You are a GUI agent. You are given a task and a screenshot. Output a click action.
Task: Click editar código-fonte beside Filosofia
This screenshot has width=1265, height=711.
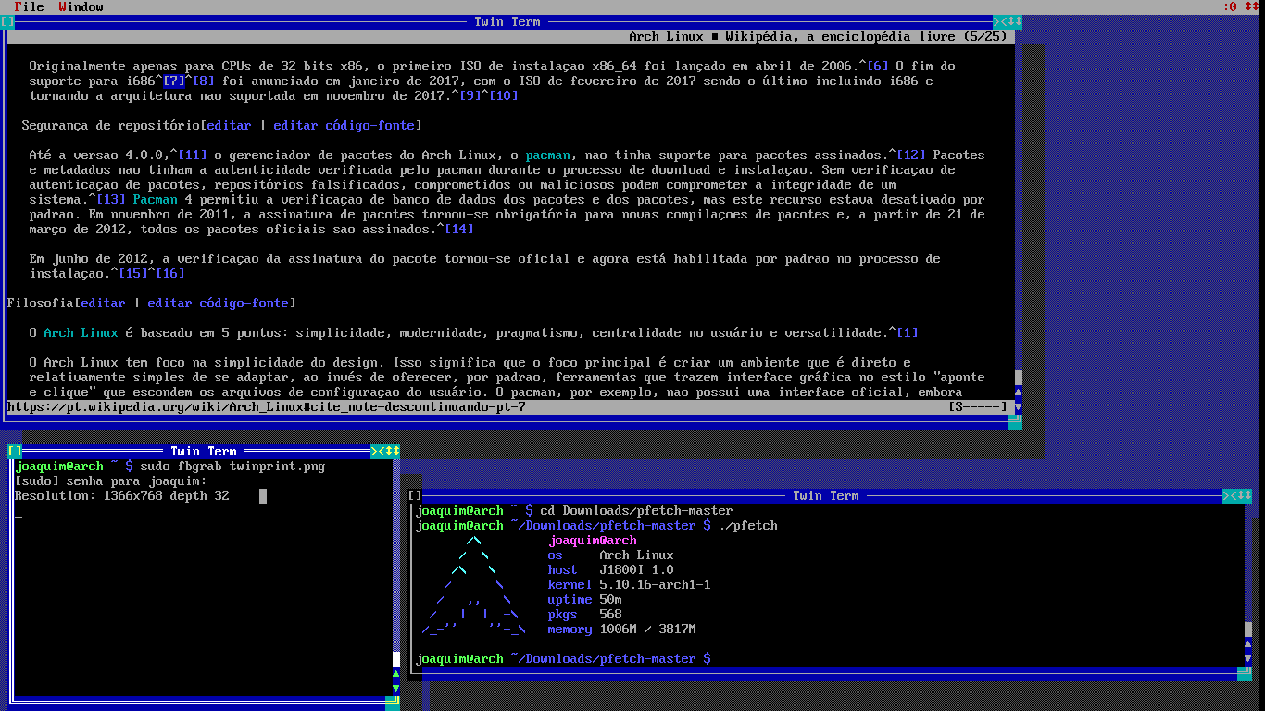tap(219, 303)
